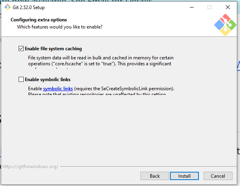Toggle caching via 'Enable file system caching' label
Viewport: 240px width, 186px height.
tap(53, 49)
